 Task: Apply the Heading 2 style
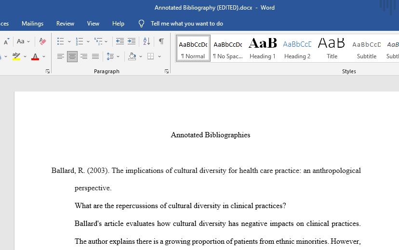(x=297, y=49)
